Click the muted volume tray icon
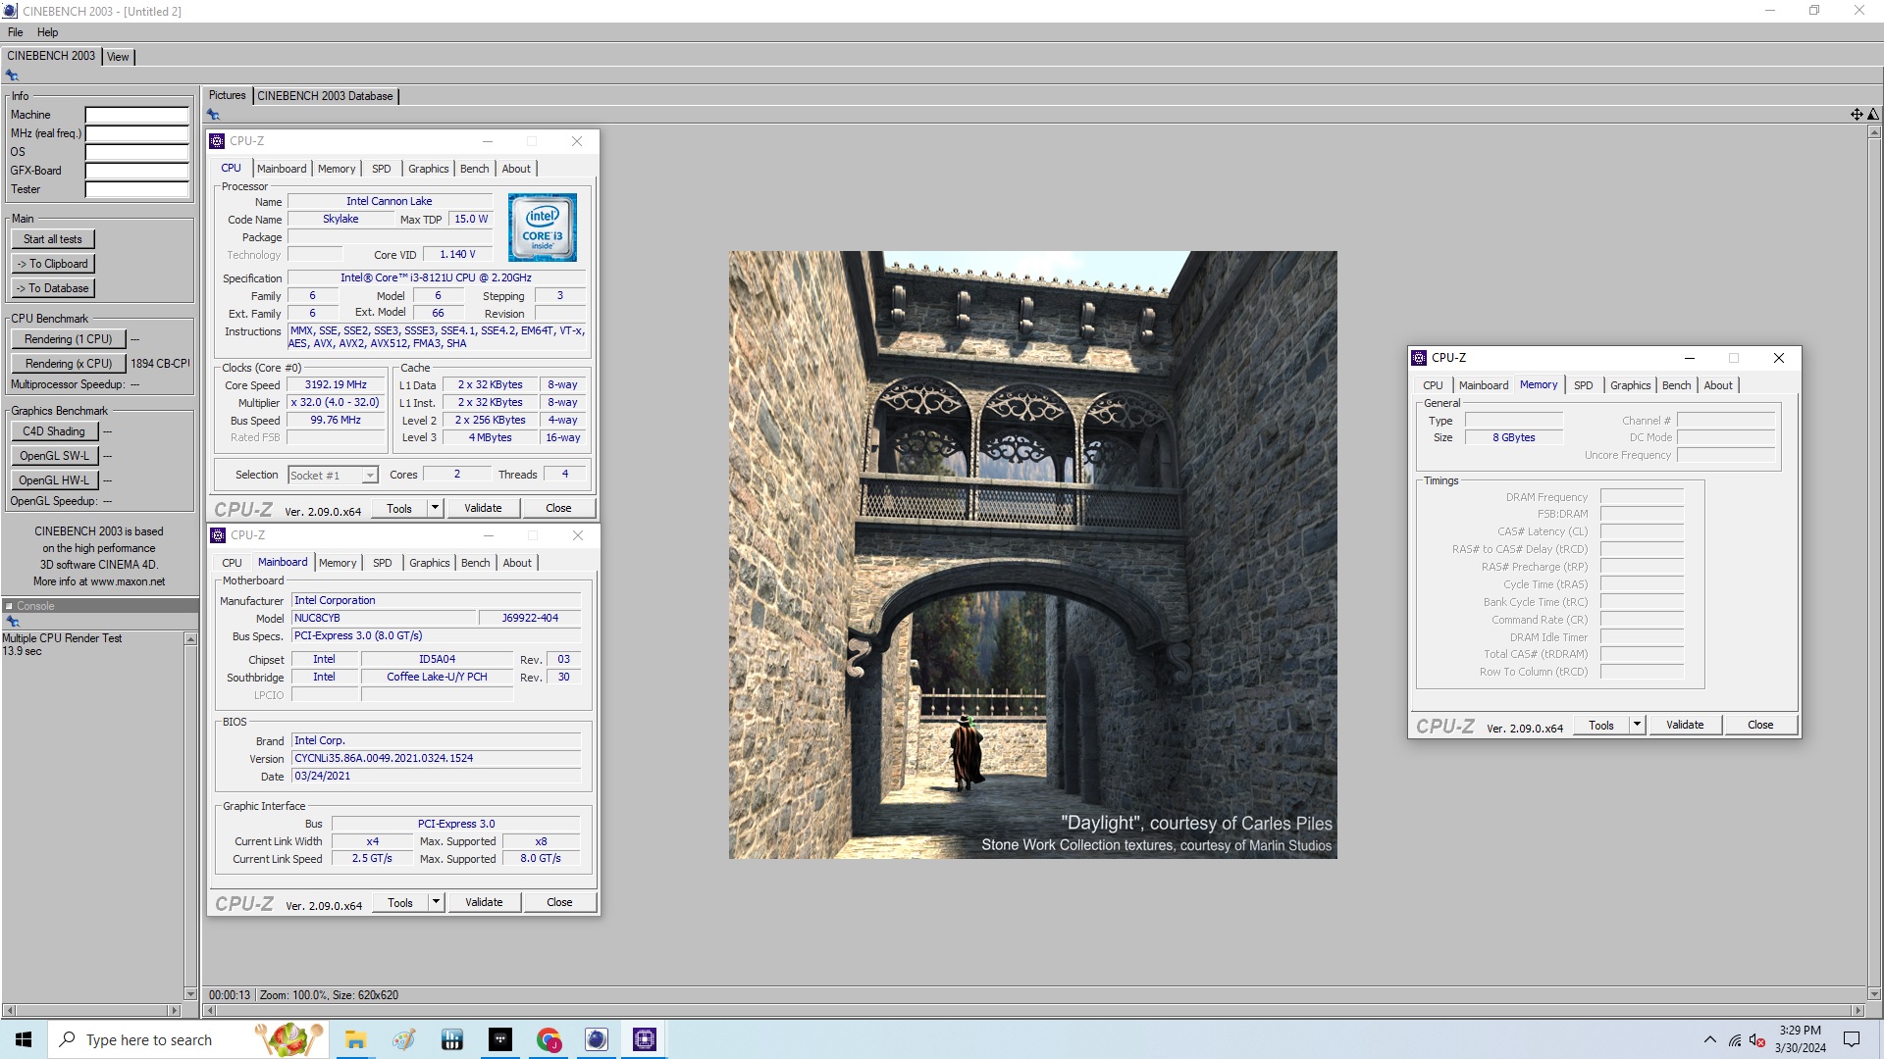The width and height of the screenshot is (1884, 1059). click(1757, 1039)
